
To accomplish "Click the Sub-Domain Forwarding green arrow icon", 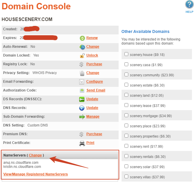I will pos(82,117).
